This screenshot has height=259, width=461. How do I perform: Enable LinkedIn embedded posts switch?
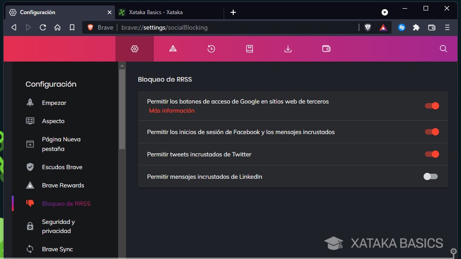point(430,176)
